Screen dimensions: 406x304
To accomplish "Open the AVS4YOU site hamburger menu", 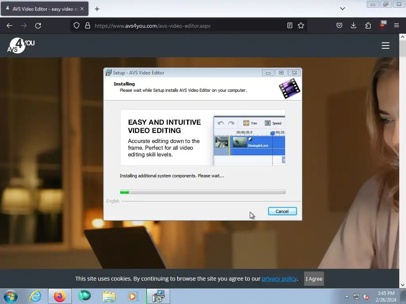I will (x=385, y=46).
